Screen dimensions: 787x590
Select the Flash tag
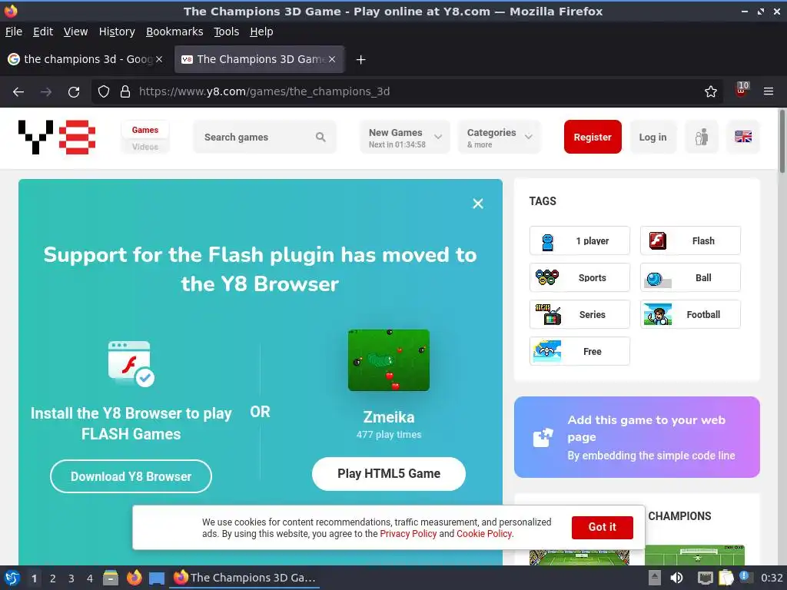click(690, 240)
